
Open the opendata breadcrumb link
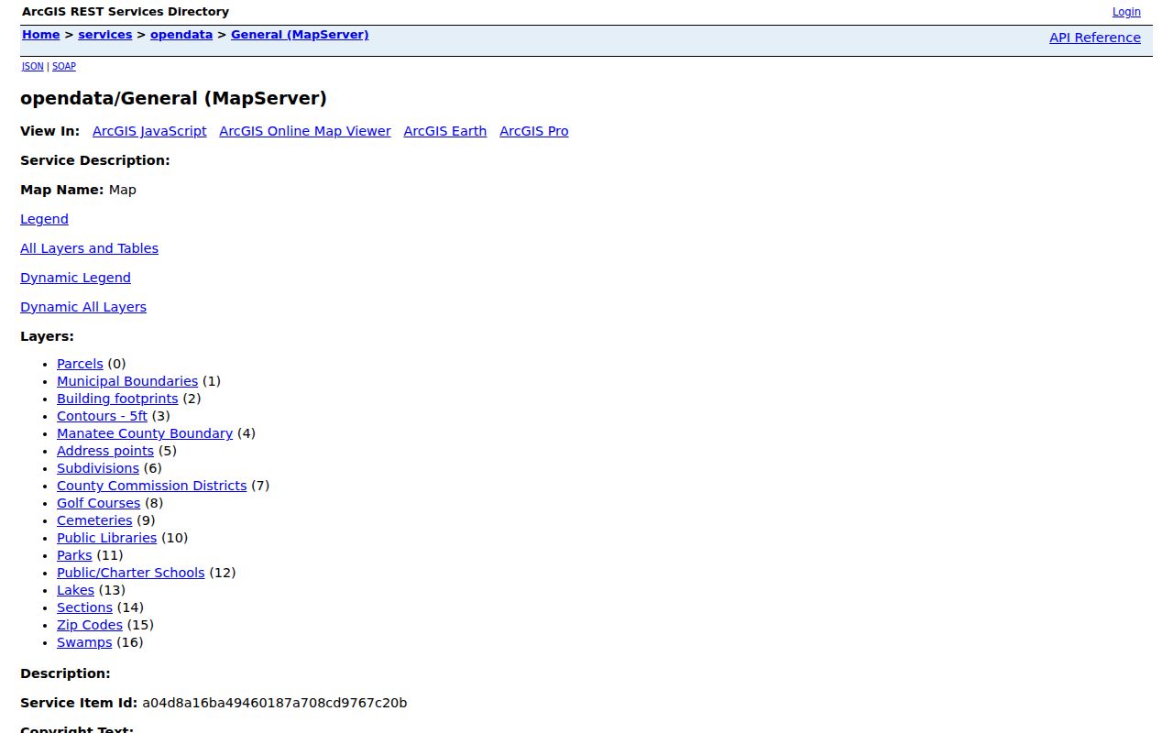tap(181, 35)
